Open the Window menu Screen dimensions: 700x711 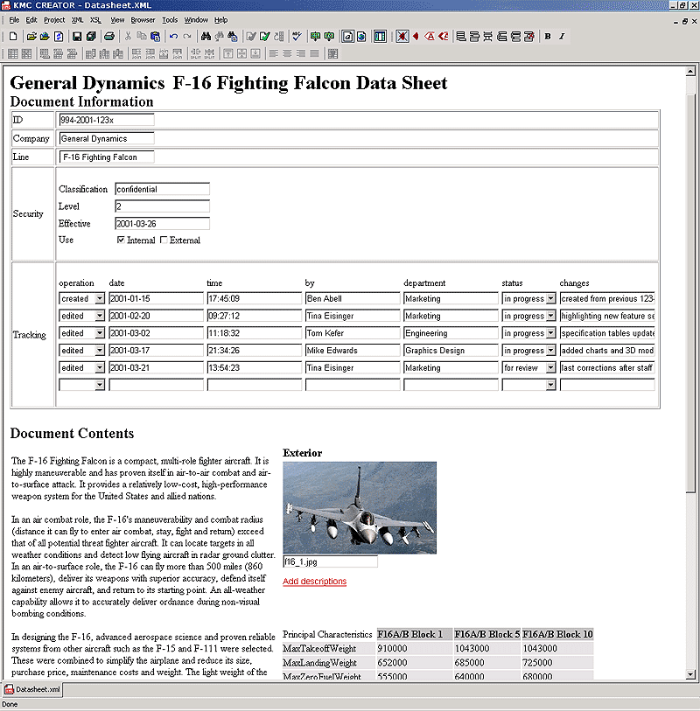[x=196, y=20]
